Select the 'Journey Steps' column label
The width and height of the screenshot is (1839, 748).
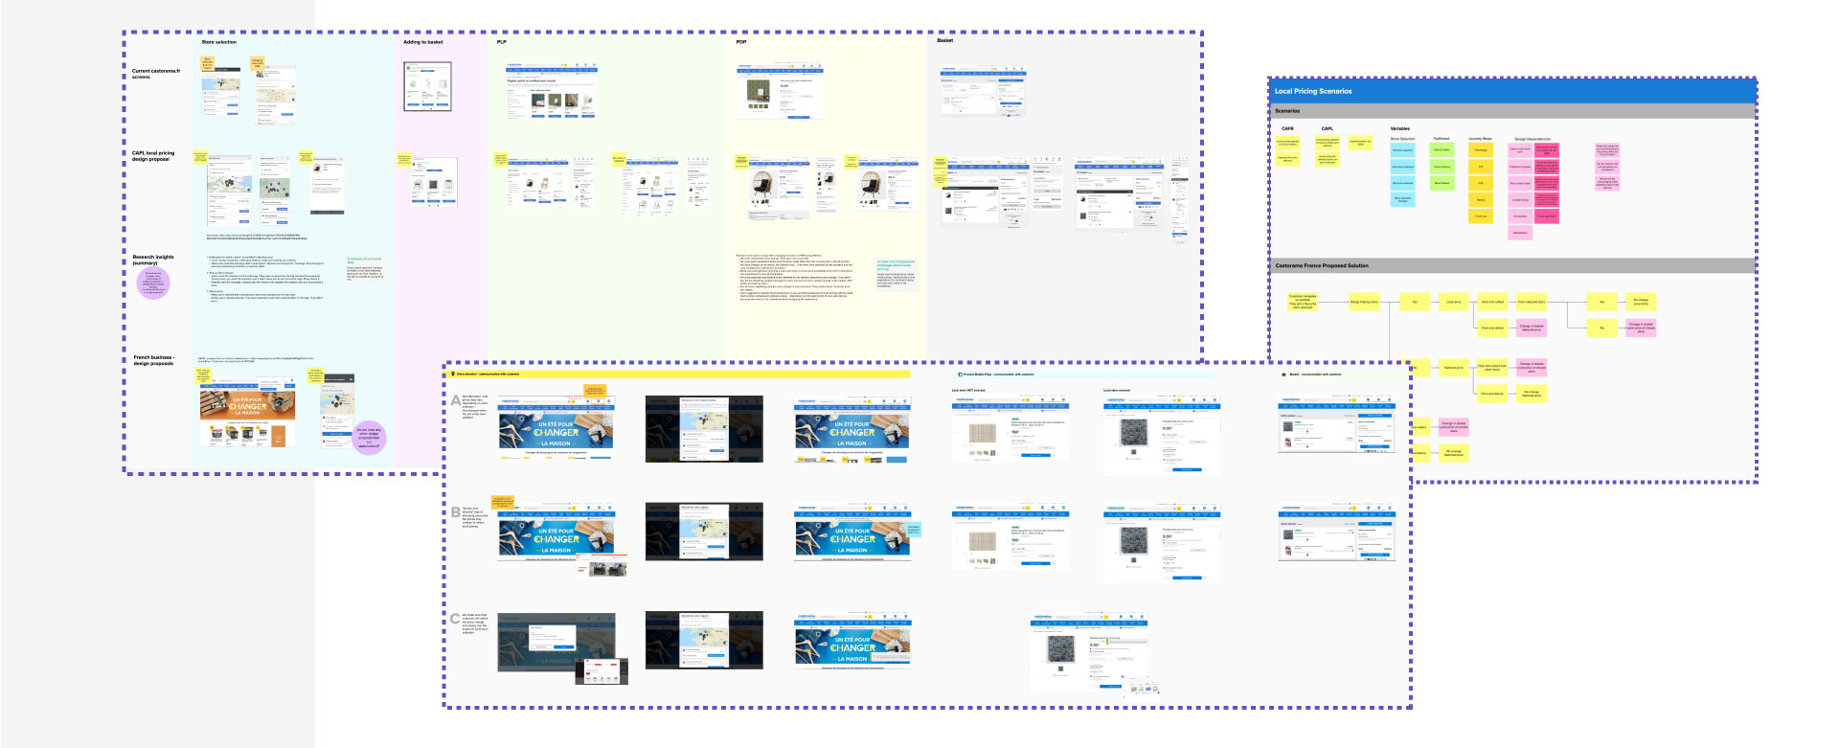(x=1480, y=139)
